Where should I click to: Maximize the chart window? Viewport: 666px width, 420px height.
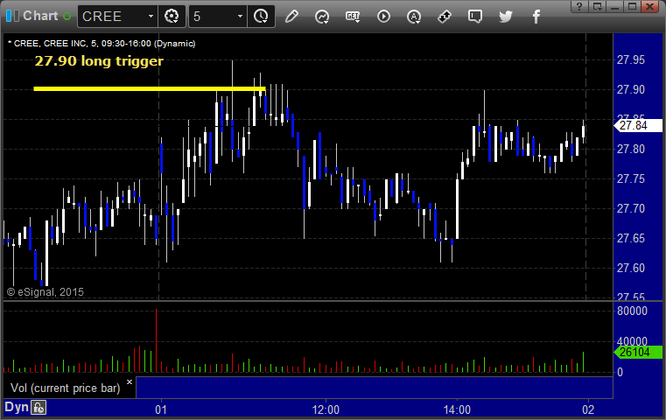point(633,6)
